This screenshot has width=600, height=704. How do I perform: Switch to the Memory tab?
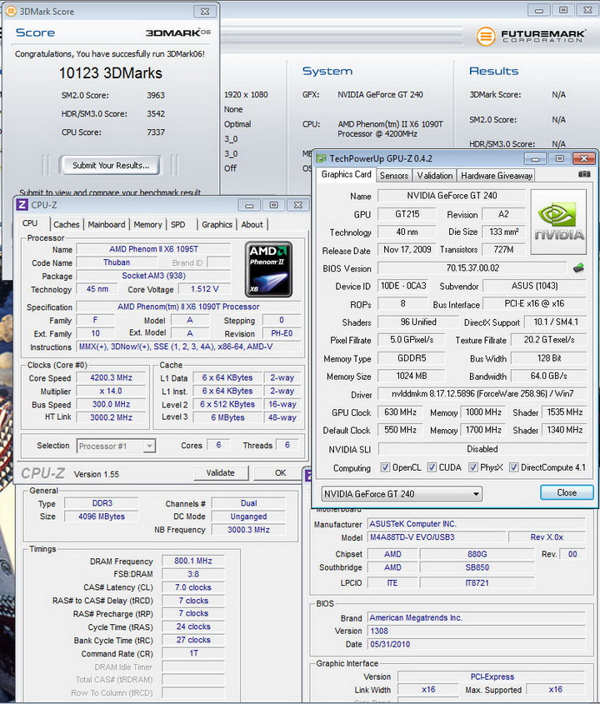click(x=147, y=224)
